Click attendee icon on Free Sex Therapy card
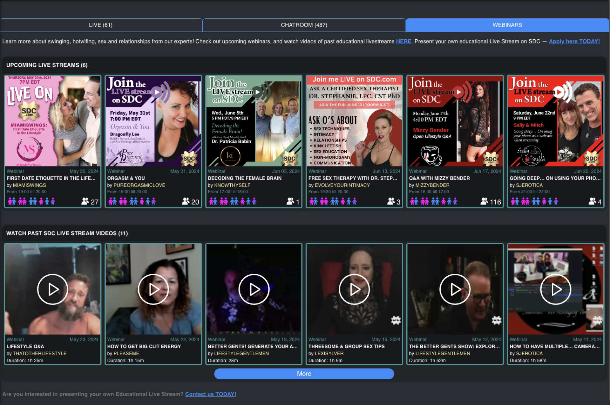The width and height of the screenshot is (610, 405). [x=391, y=201]
